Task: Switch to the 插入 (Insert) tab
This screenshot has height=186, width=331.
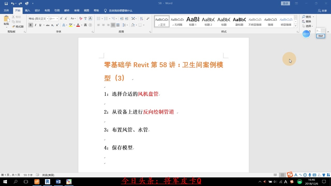Action: (x=27, y=11)
